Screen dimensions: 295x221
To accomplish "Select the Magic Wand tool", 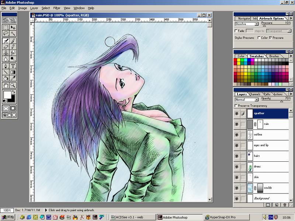I will (x=13, y=34).
